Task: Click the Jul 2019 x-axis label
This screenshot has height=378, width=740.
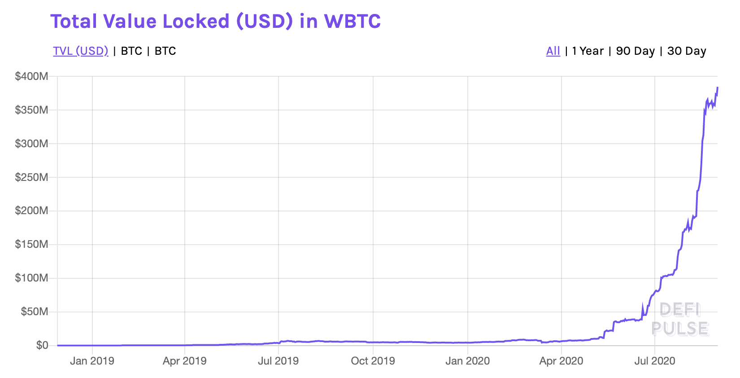Action: pyautogui.click(x=278, y=361)
